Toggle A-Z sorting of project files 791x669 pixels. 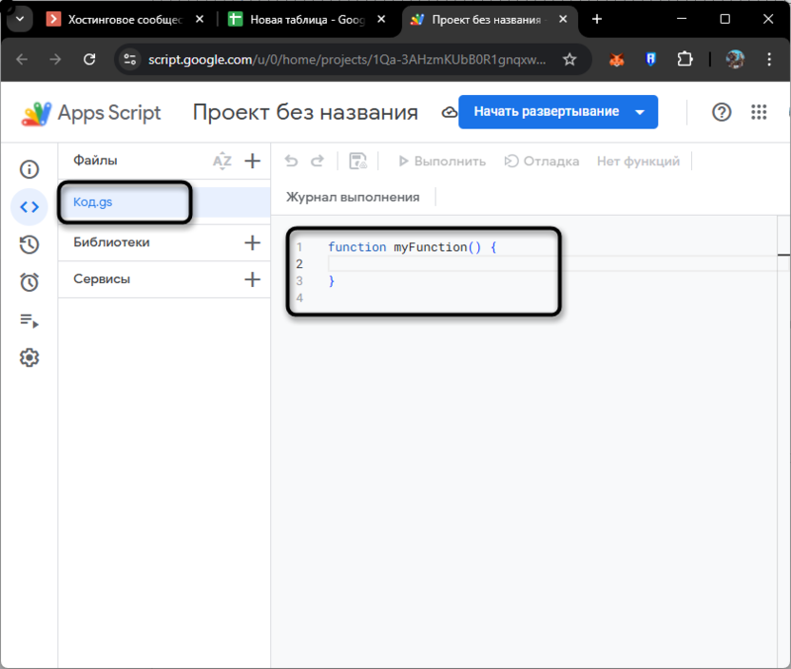[x=222, y=161]
